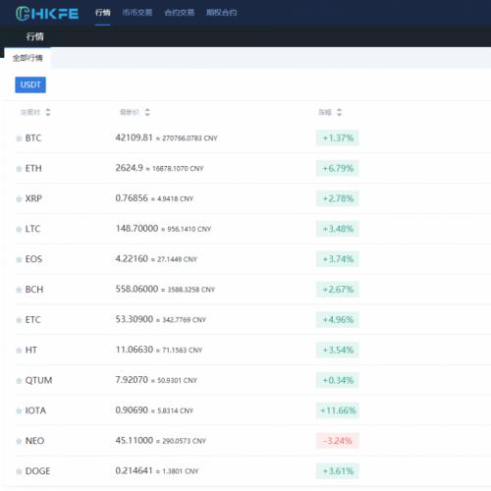This screenshot has height=491, width=491.
Task: Favorite the LTC star icon
Action: [x=19, y=229]
